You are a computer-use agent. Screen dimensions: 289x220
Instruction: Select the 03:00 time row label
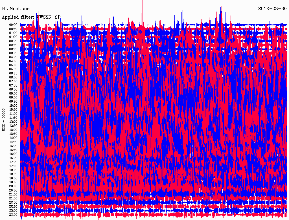(x=13, y=49)
